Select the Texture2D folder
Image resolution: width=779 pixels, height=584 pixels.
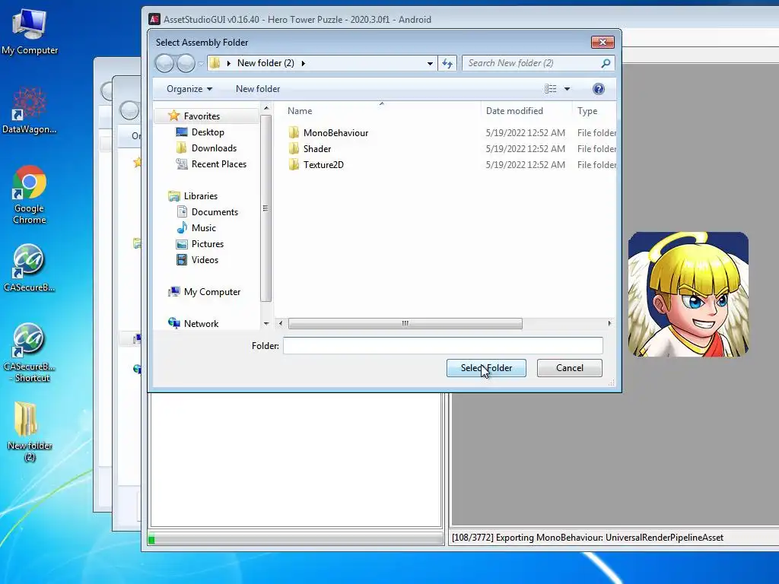(323, 164)
